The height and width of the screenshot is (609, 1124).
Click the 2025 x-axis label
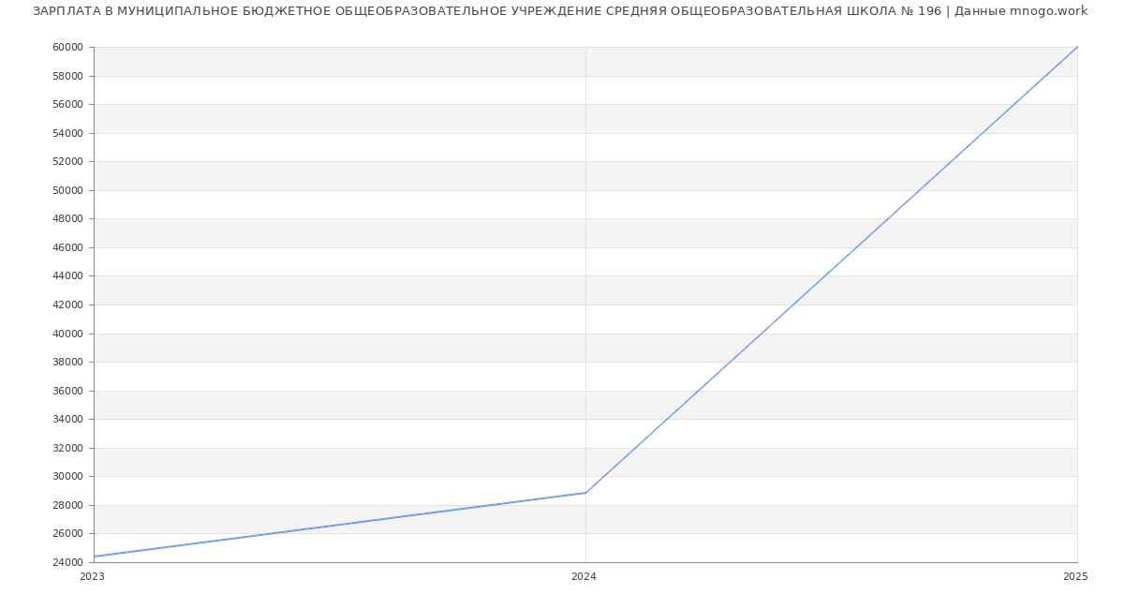pos(1075,576)
